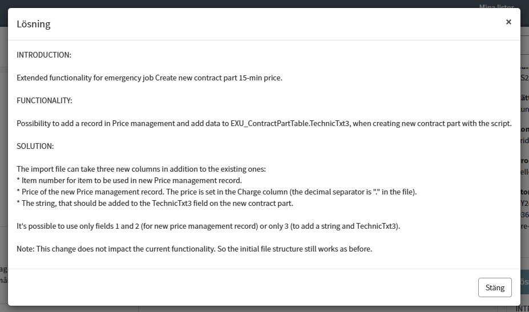Click the FUNCTIONALITY heading
Image resolution: width=529 pixels, height=312 pixels.
(45, 100)
